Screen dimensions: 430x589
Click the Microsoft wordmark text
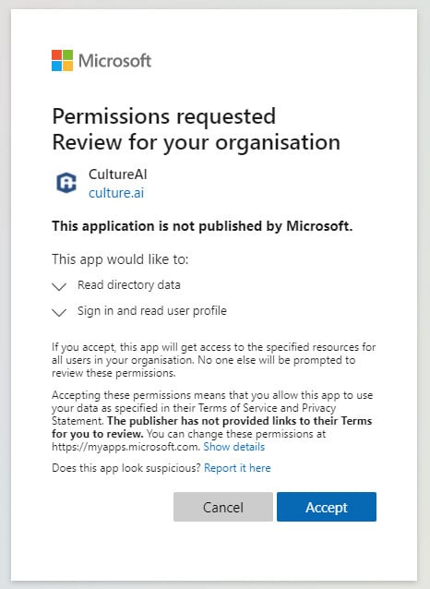coord(114,61)
